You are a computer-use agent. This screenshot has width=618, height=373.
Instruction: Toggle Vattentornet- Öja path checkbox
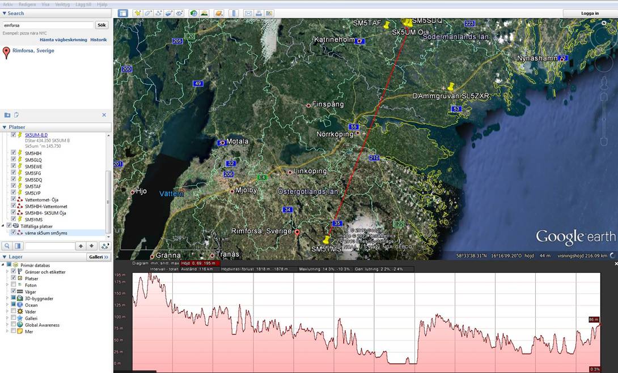point(14,199)
